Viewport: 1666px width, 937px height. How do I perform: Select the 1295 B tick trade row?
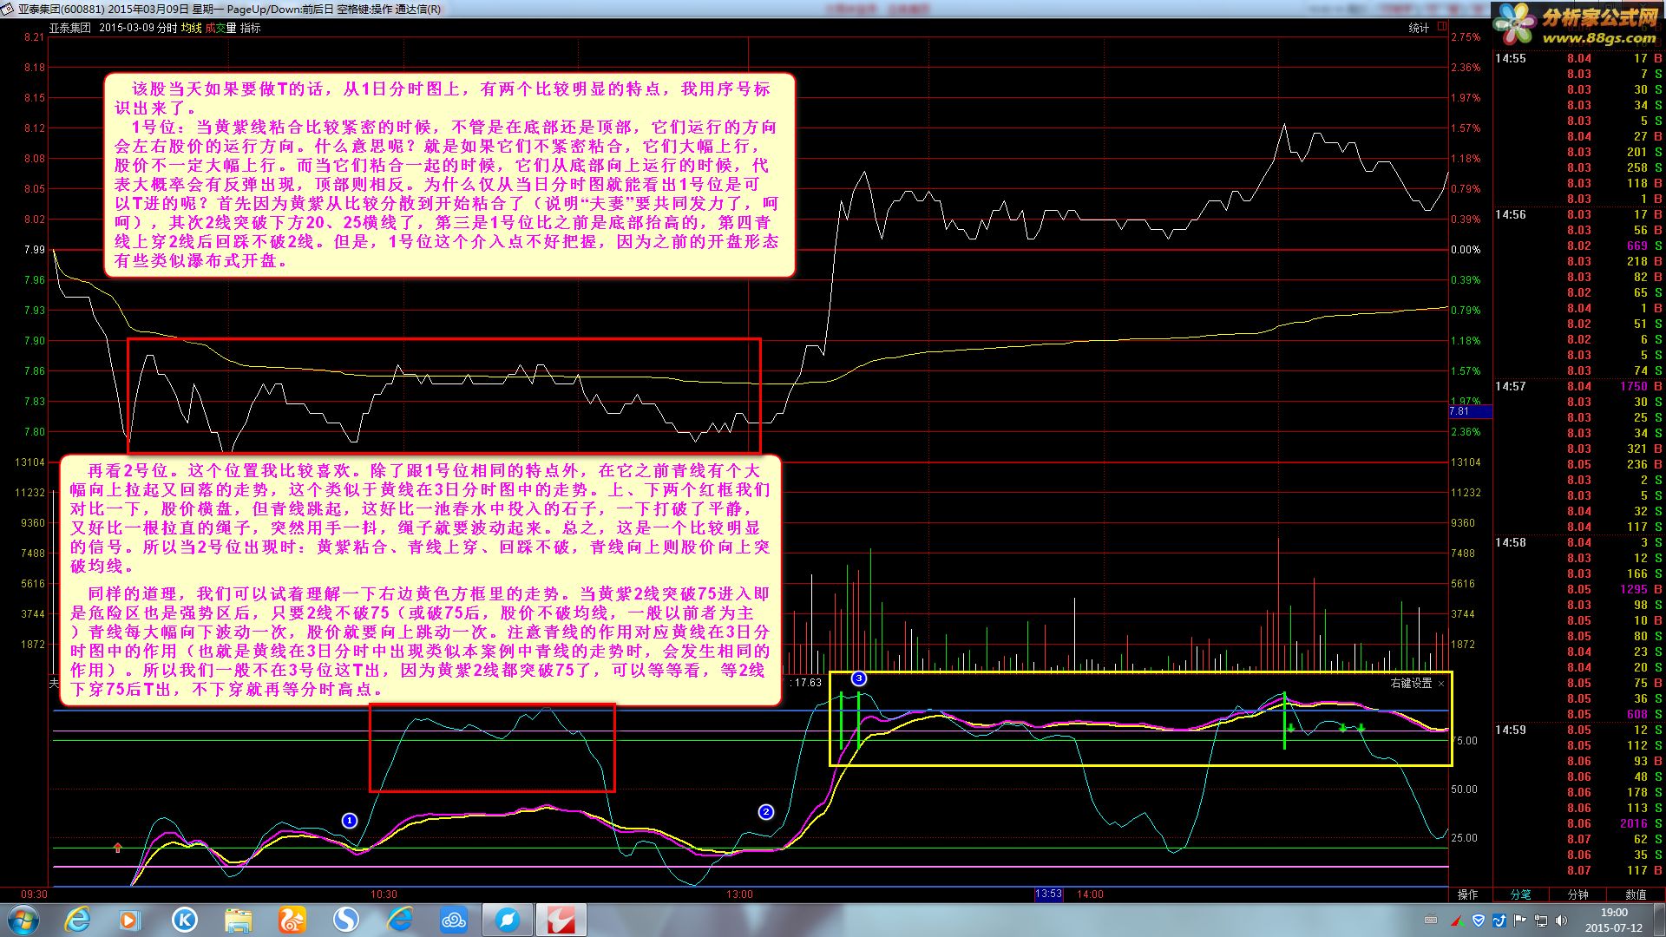(1578, 589)
